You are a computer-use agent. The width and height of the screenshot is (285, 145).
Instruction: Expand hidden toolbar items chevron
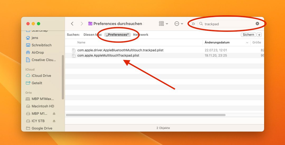(x=193, y=24)
